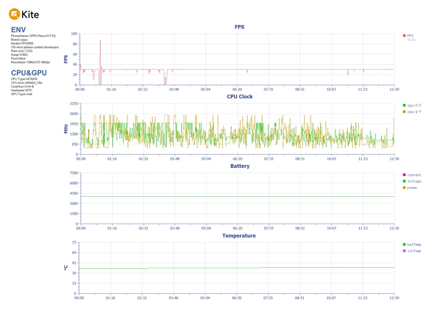Toggle the power legend entry

coord(410,188)
